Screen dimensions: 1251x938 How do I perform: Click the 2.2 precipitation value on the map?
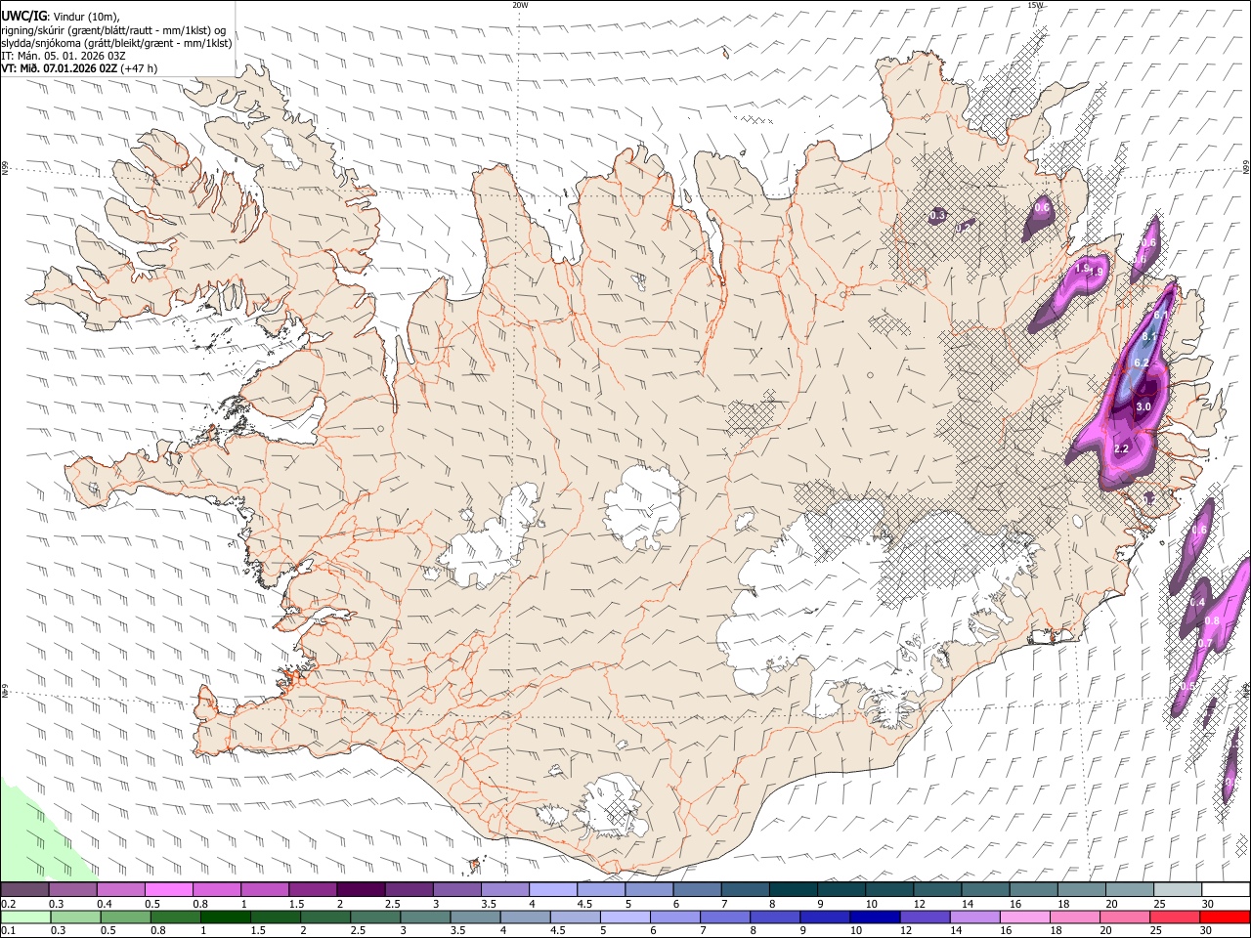coord(1122,448)
